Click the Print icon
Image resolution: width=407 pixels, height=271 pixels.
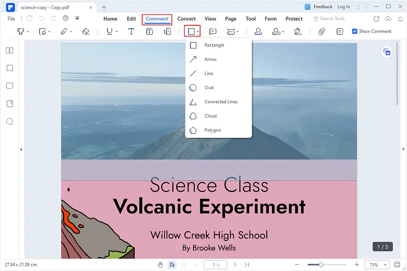pos(66,18)
